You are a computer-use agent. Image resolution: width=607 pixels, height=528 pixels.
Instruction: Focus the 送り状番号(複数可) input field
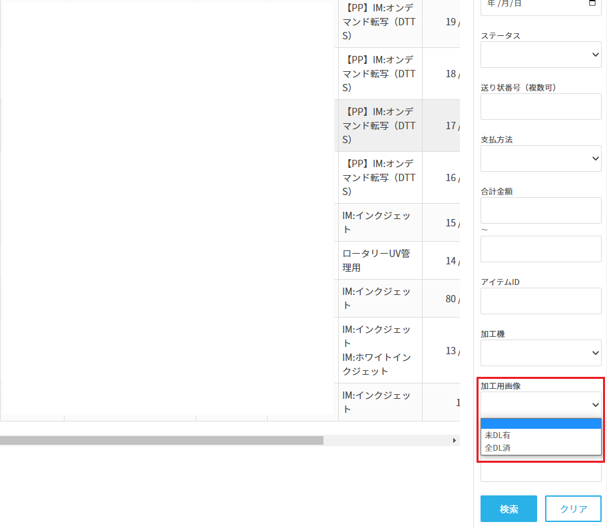point(540,107)
